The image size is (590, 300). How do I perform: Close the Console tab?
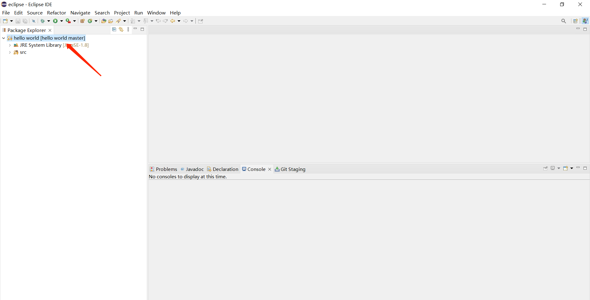(269, 169)
